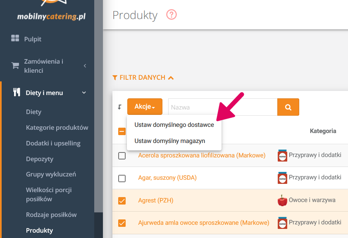This screenshot has height=238, width=348.
Task: Open the Akcje dropdown button
Action: pos(145,107)
